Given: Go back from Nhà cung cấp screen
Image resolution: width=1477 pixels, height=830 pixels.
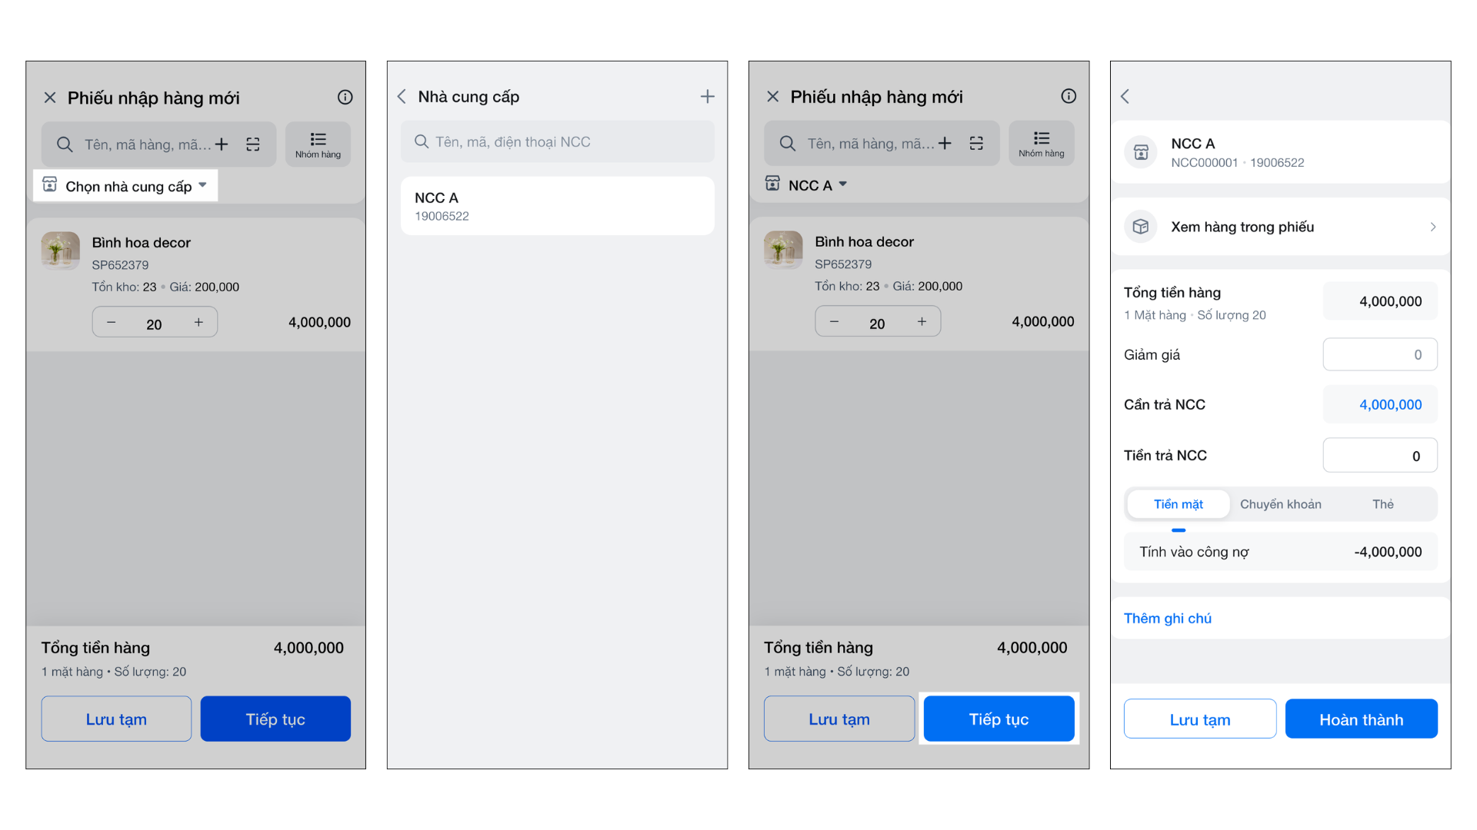Looking at the screenshot, I should (402, 96).
